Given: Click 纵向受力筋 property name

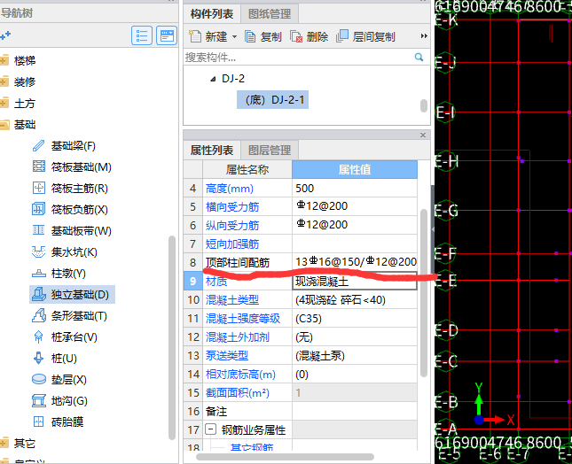Looking at the screenshot, I should pos(232,226).
